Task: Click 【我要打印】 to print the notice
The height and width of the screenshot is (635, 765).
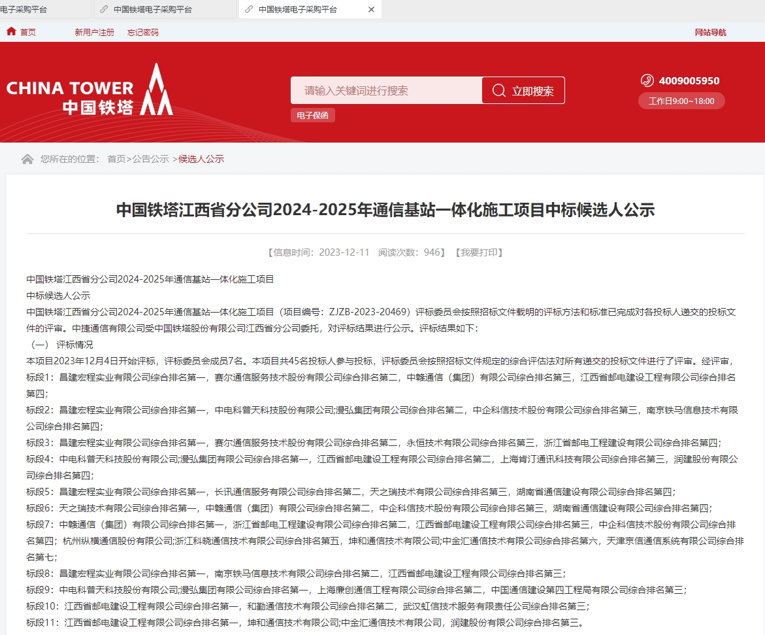Action: 479,252
